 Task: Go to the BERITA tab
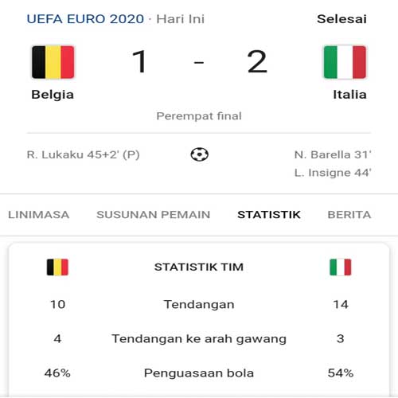pos(349,215)
